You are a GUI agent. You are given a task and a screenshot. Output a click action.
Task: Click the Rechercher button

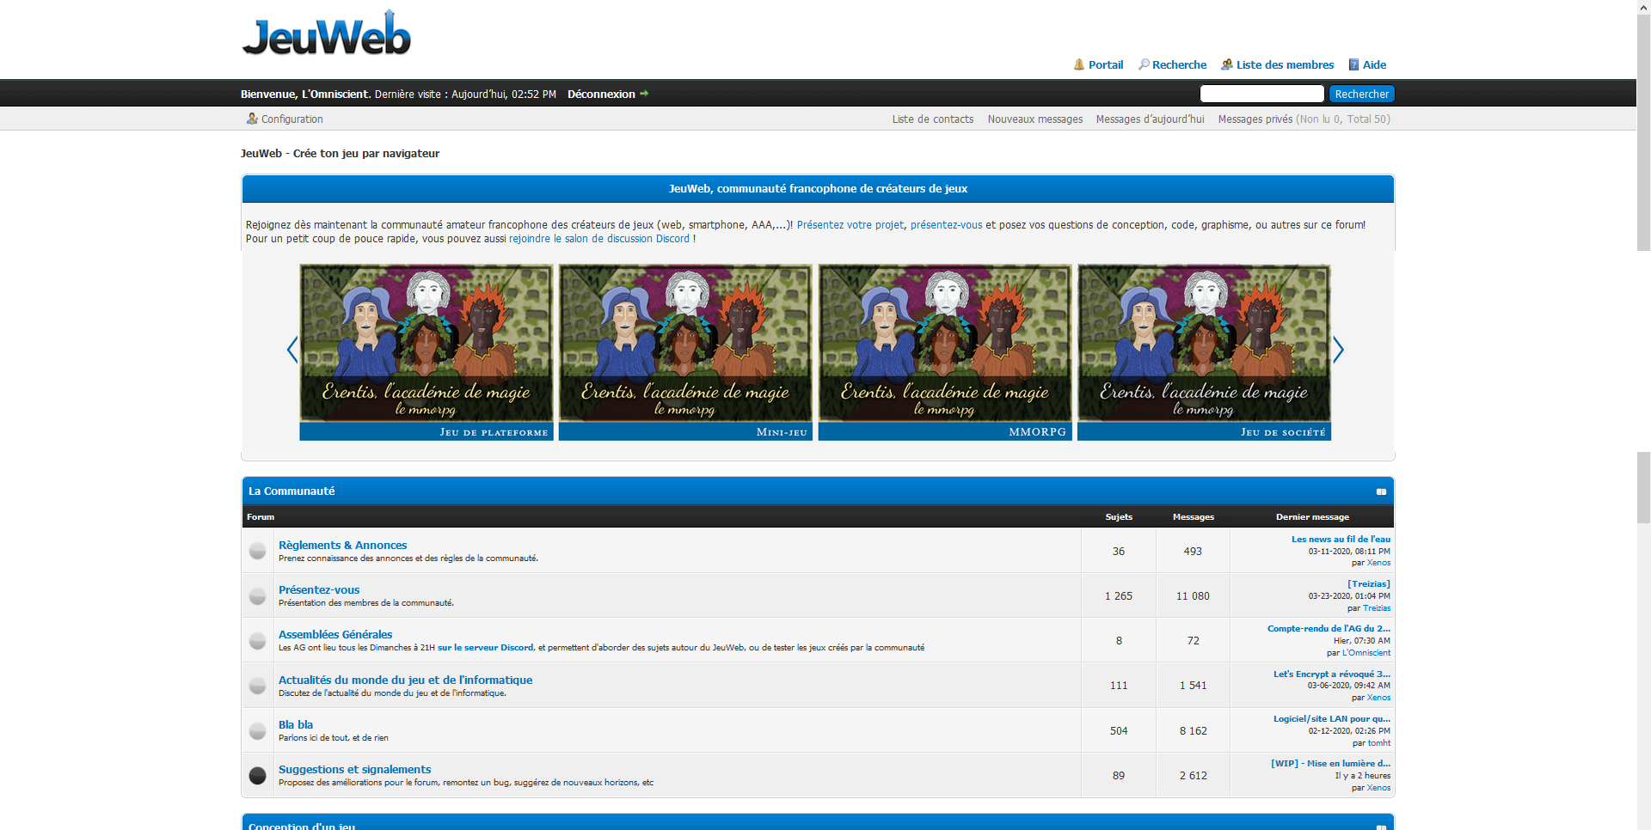1361,94
